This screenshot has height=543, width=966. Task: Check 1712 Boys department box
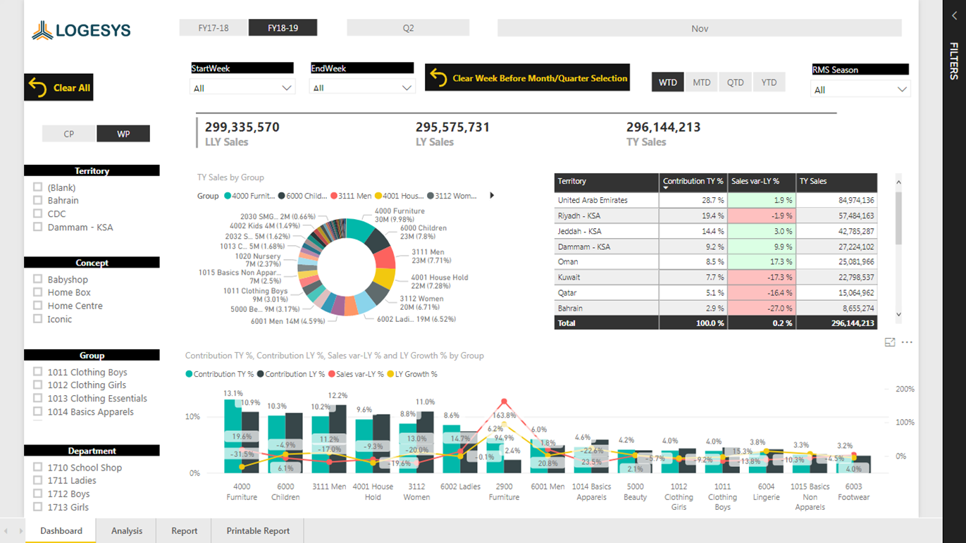coord(37,494)
